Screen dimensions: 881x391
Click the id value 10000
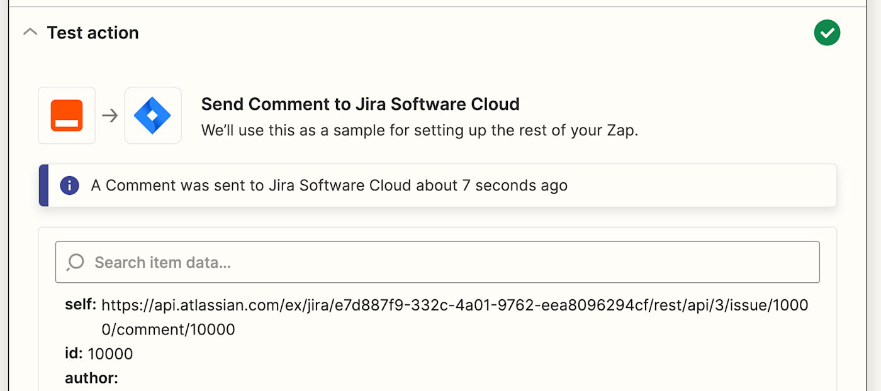[110, 354]
